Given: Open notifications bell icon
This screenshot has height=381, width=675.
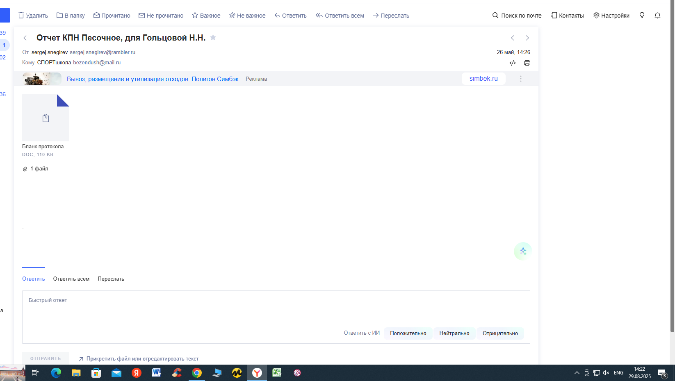Looking at the screenshot, I should point(657,16).
